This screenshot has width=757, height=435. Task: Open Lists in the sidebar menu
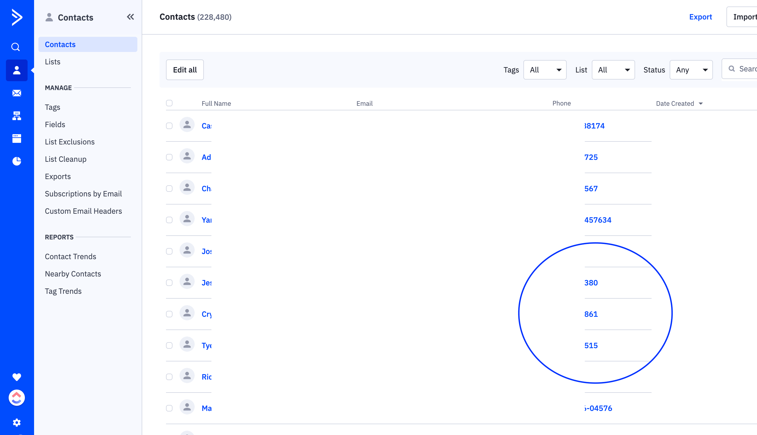pyautogui.click(x=52, y=62)
